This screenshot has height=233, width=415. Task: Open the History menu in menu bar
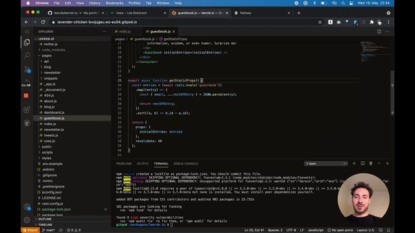tap(95, 3)
